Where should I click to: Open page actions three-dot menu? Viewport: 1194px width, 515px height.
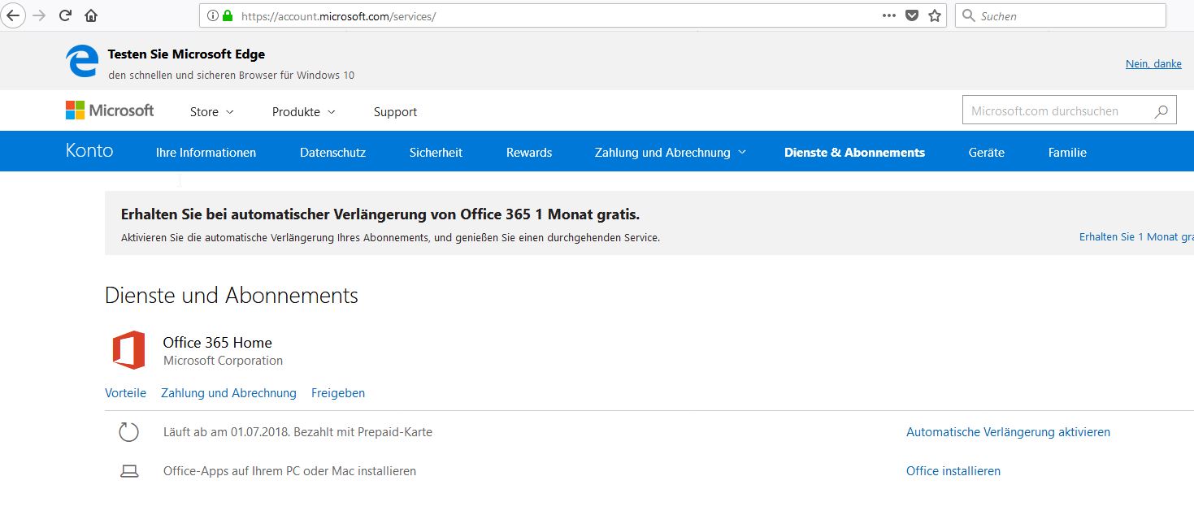tap(889, 15)
